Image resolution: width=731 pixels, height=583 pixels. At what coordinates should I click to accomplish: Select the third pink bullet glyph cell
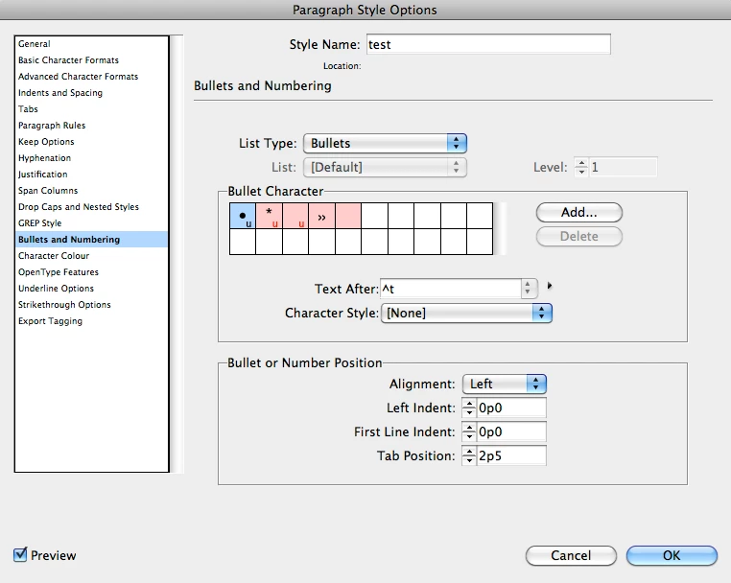pyautogui.click(x=295, y=216)
